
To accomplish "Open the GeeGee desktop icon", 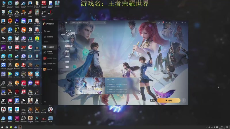I will [x=10, y=101].
